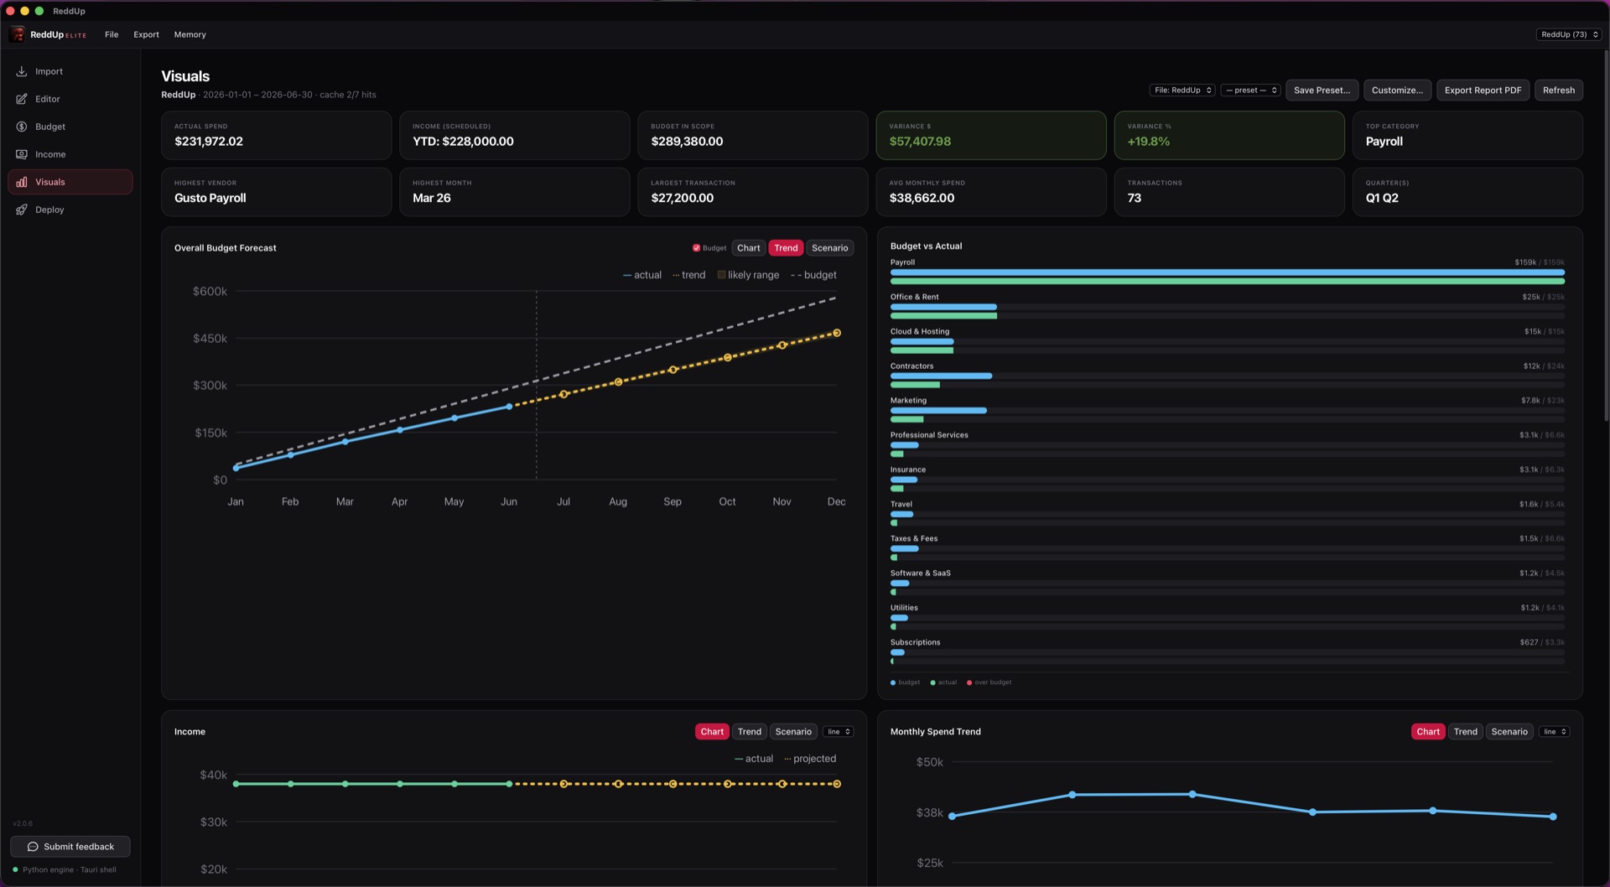Screen dimensions: 1610x887
Task: Click the ReddUp Elite logo icon
Action: pos(18,34)
